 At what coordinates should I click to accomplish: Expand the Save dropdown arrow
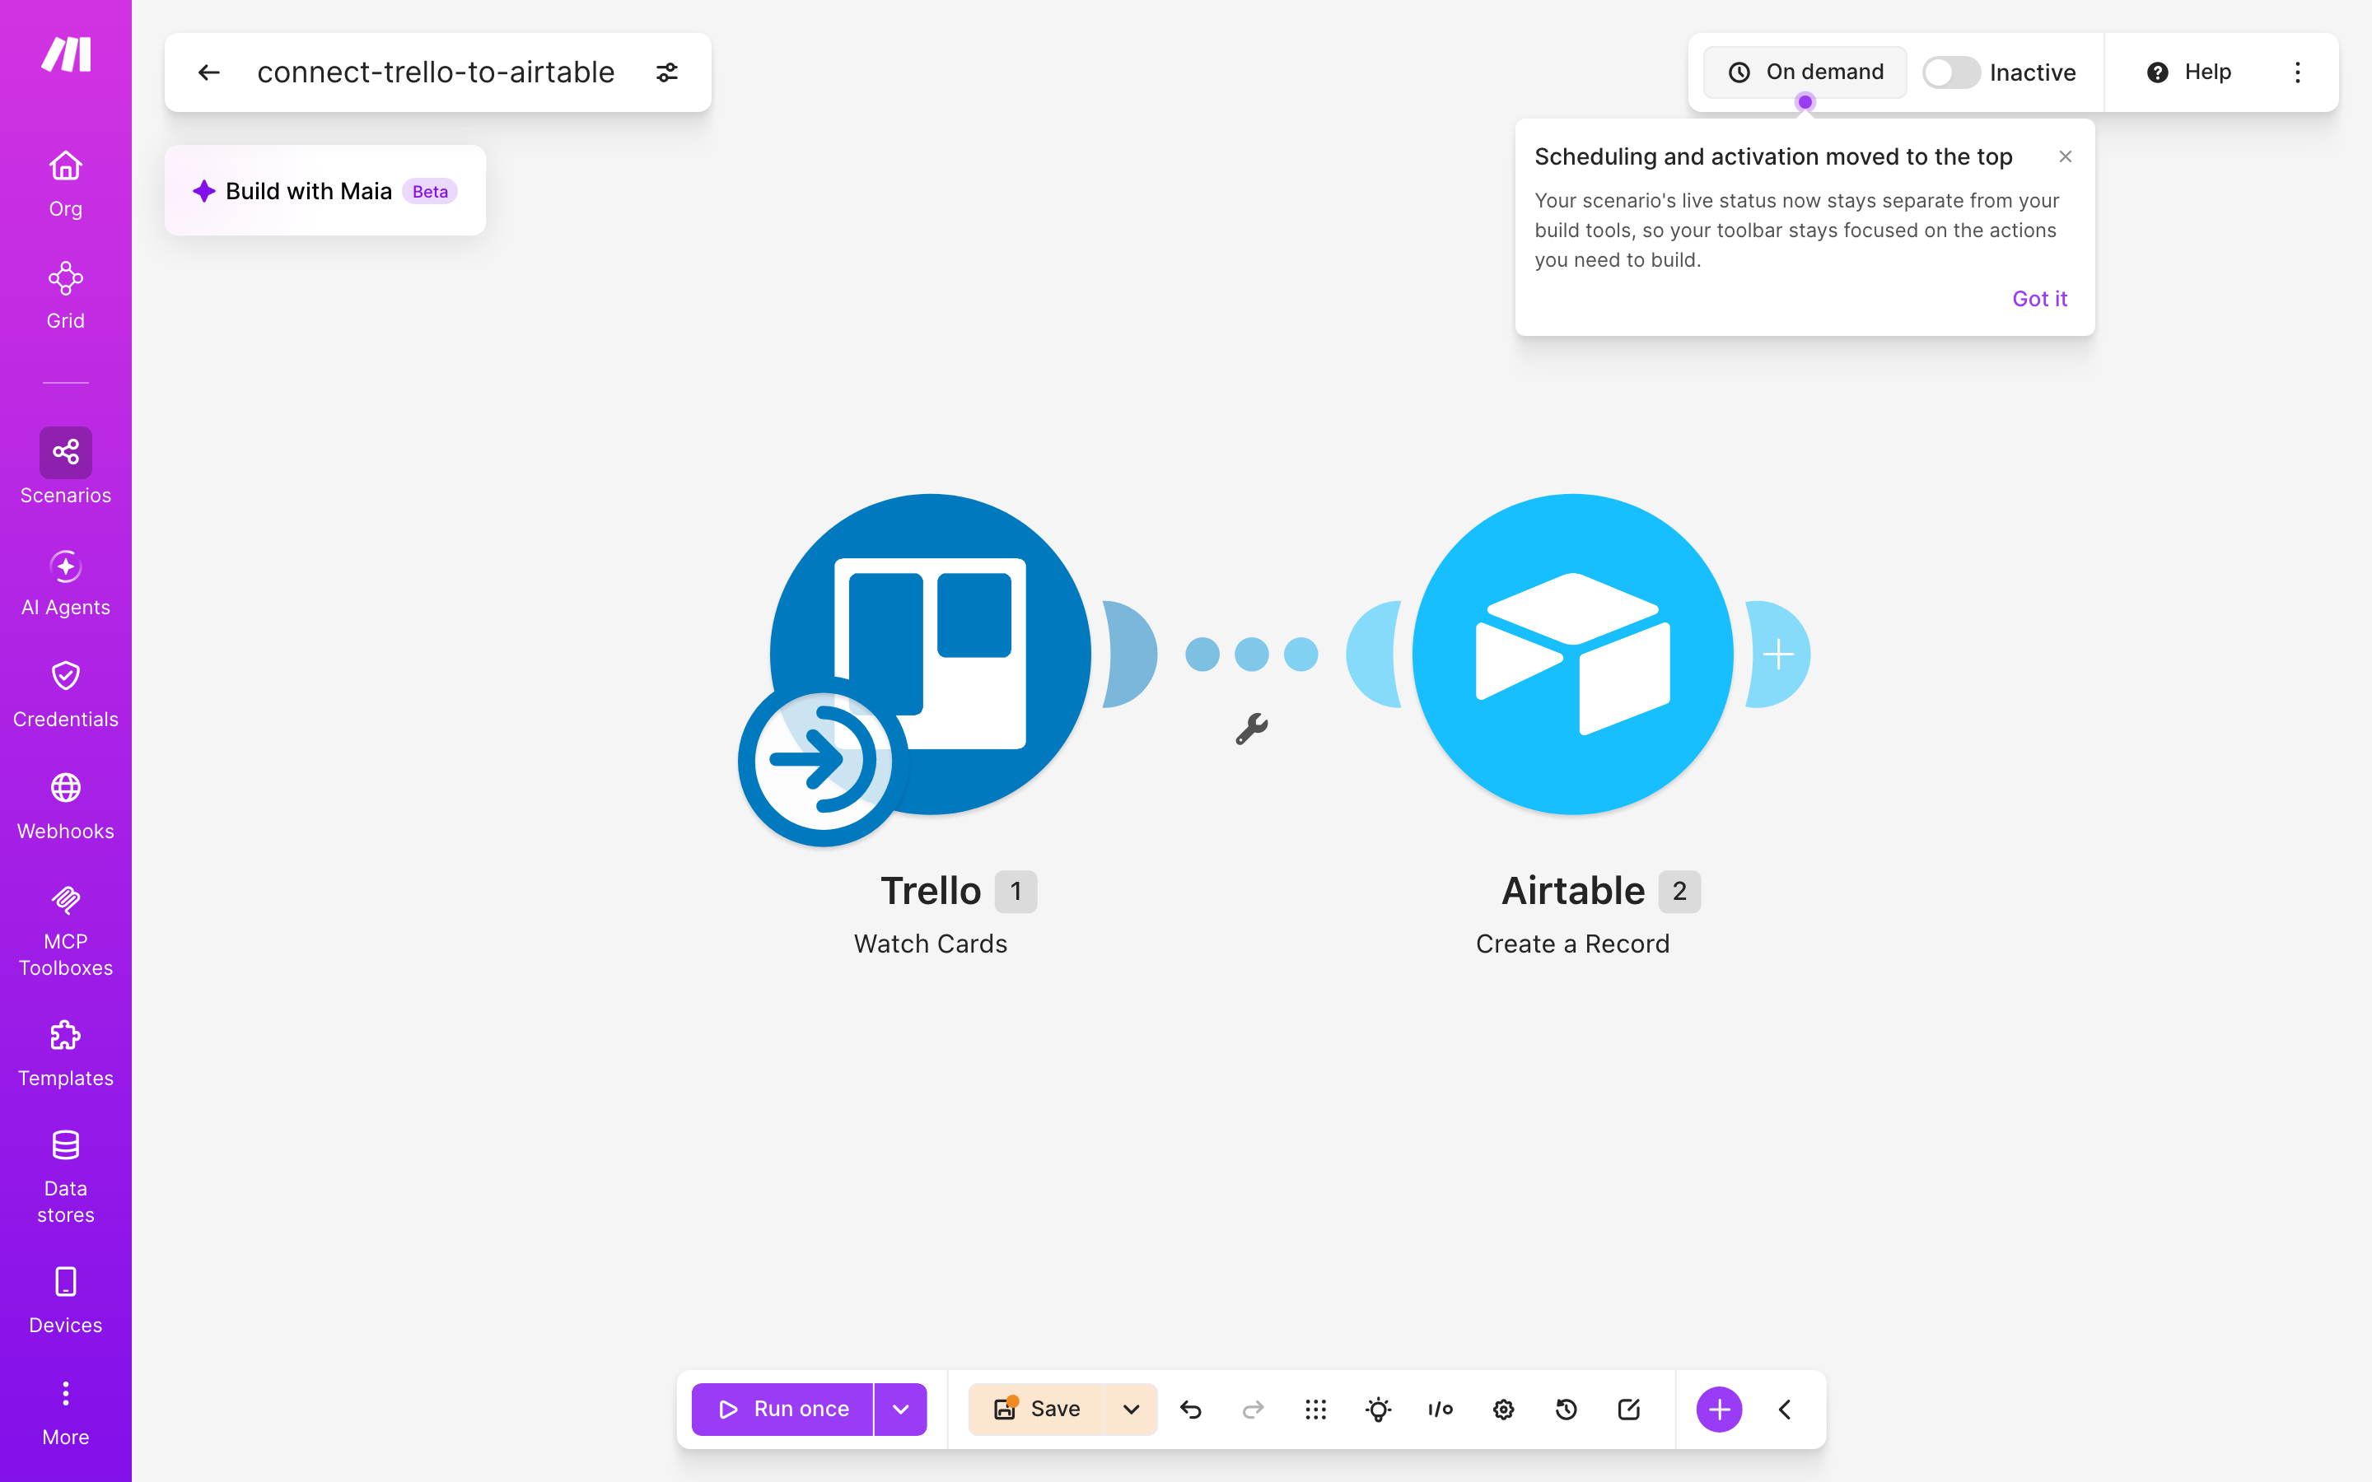tap(1131, 1410)
